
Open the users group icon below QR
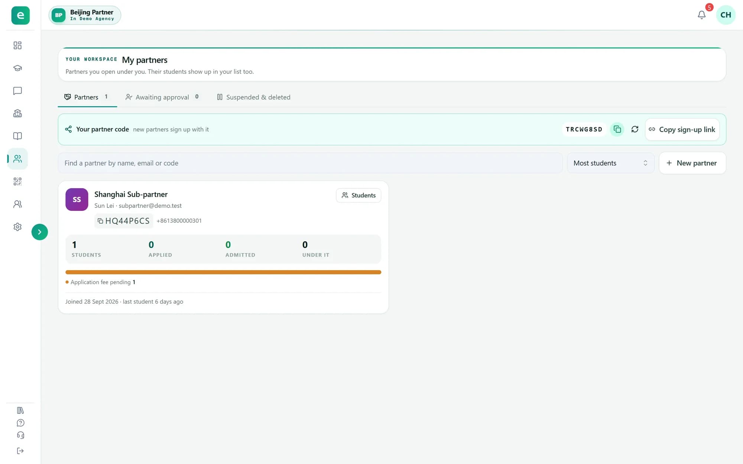coord(17,204)
